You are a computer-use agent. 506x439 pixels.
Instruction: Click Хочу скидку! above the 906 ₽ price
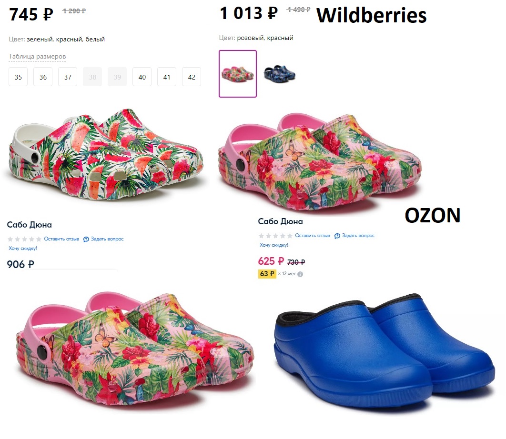pyautogui.click(x=23, y=249)
